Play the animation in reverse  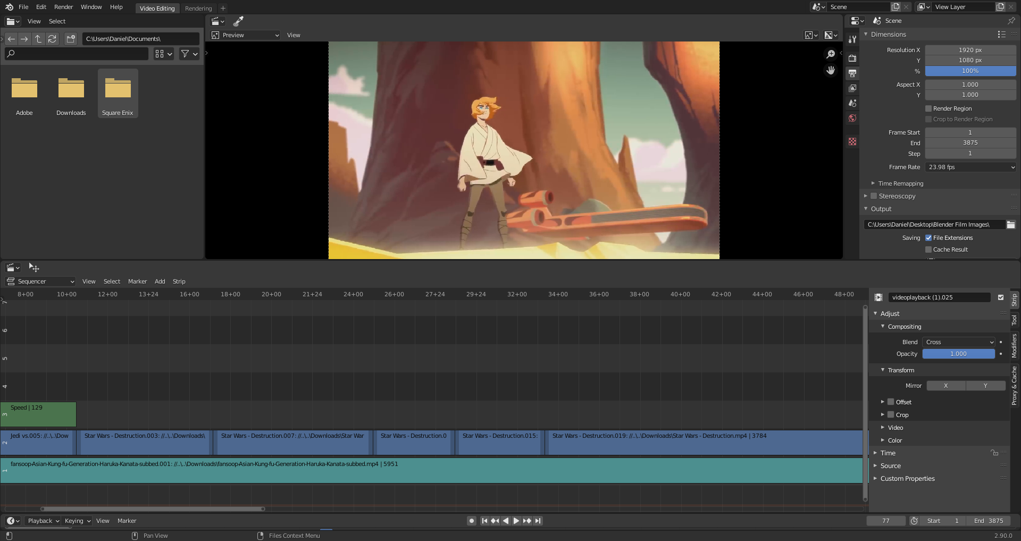coord(506,521)
